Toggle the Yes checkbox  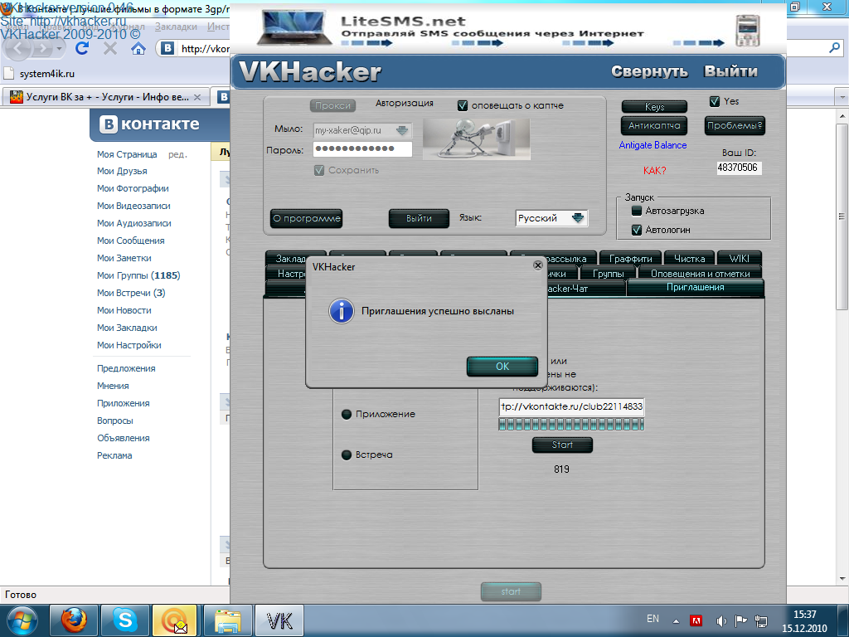[x=714, y=101]
